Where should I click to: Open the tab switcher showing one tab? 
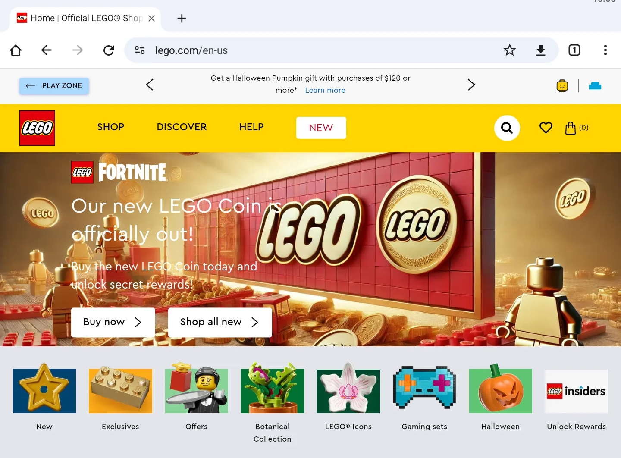(x=574, y=50)
